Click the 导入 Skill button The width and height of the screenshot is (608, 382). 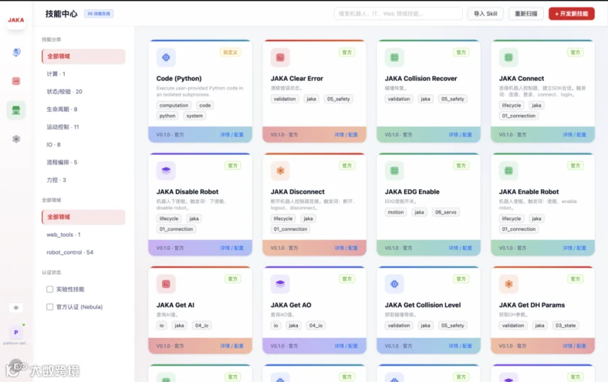(485, 13)
